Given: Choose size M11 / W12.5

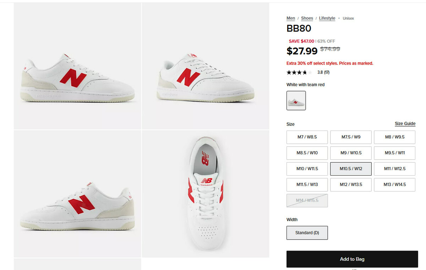Looking at the screenshot, I should pyautogui.click(x=394, y=169).
